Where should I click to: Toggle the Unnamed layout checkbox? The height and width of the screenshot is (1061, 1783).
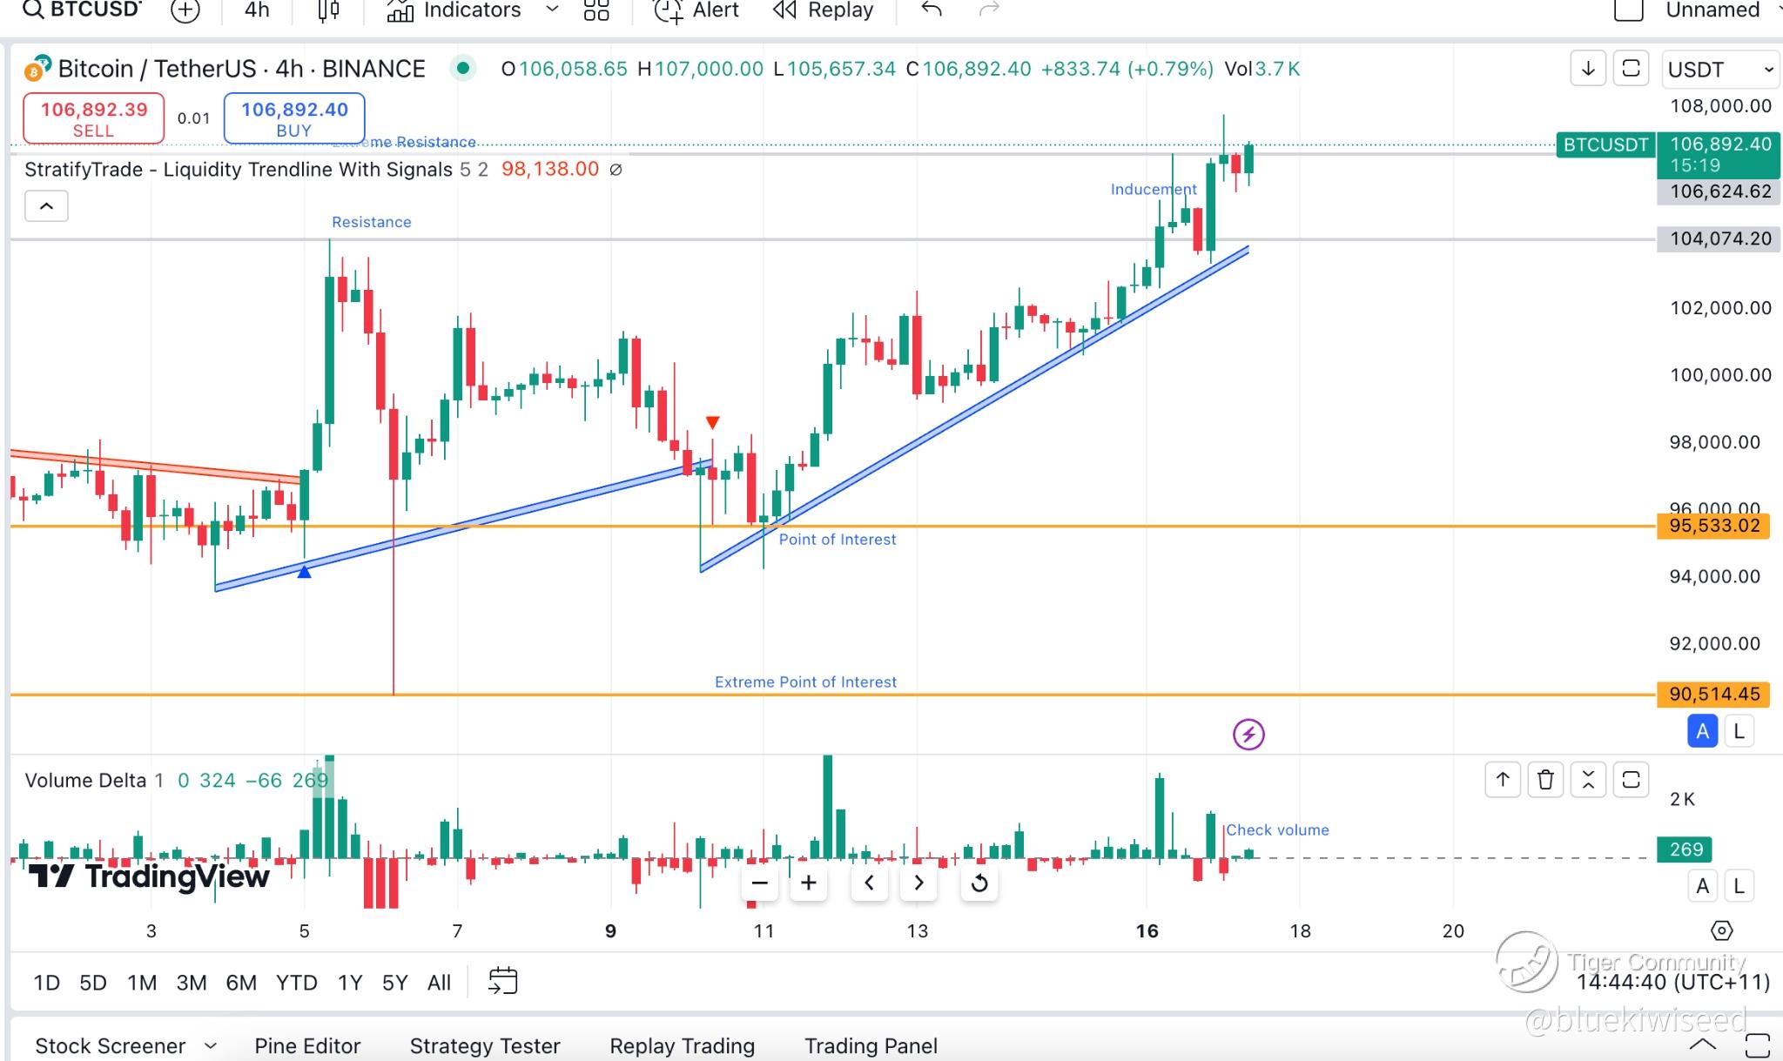1628,10
